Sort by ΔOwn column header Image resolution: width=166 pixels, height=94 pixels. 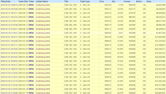139,2
